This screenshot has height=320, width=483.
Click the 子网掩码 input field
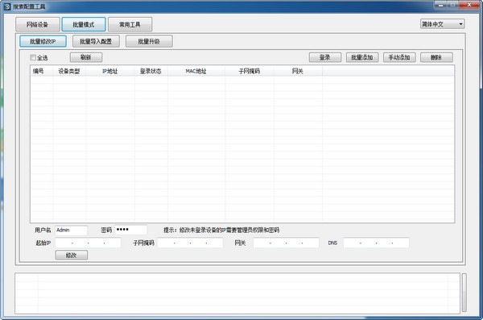(x=190, y=243)
